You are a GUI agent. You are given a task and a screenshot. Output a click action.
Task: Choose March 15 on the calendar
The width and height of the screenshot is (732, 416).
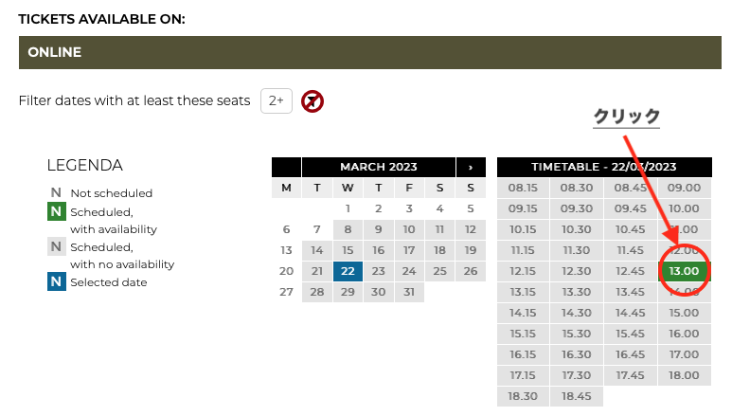[348, 250]
